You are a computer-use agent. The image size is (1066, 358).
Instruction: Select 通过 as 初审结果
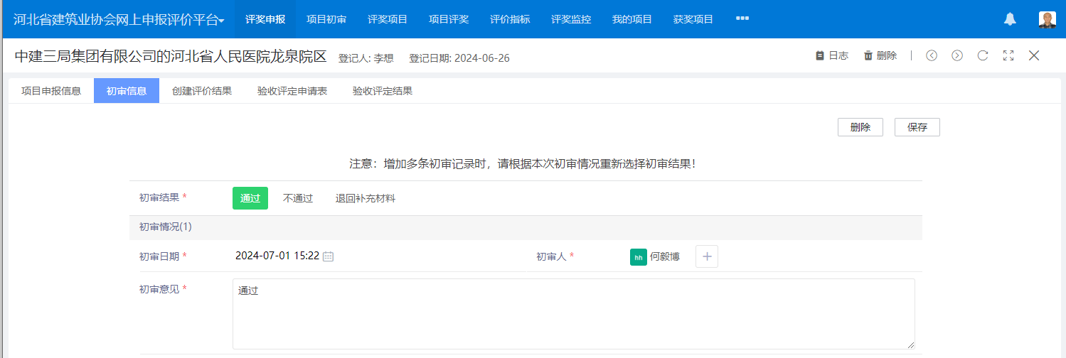click(250, 198)
